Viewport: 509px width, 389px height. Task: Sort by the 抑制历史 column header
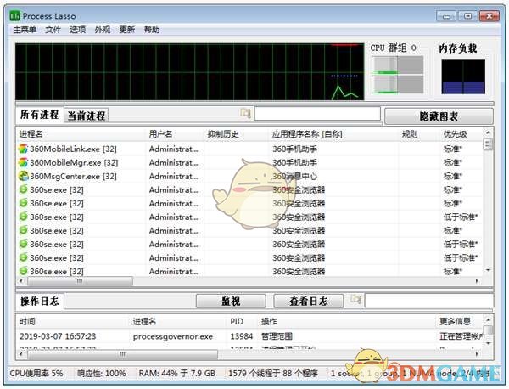click(237, 134)
